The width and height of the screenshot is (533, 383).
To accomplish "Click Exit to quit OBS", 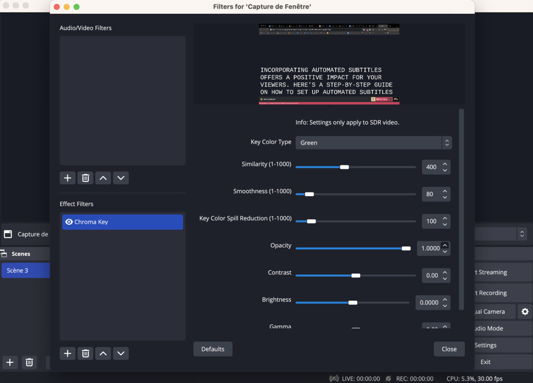I will tap(485, 362).
